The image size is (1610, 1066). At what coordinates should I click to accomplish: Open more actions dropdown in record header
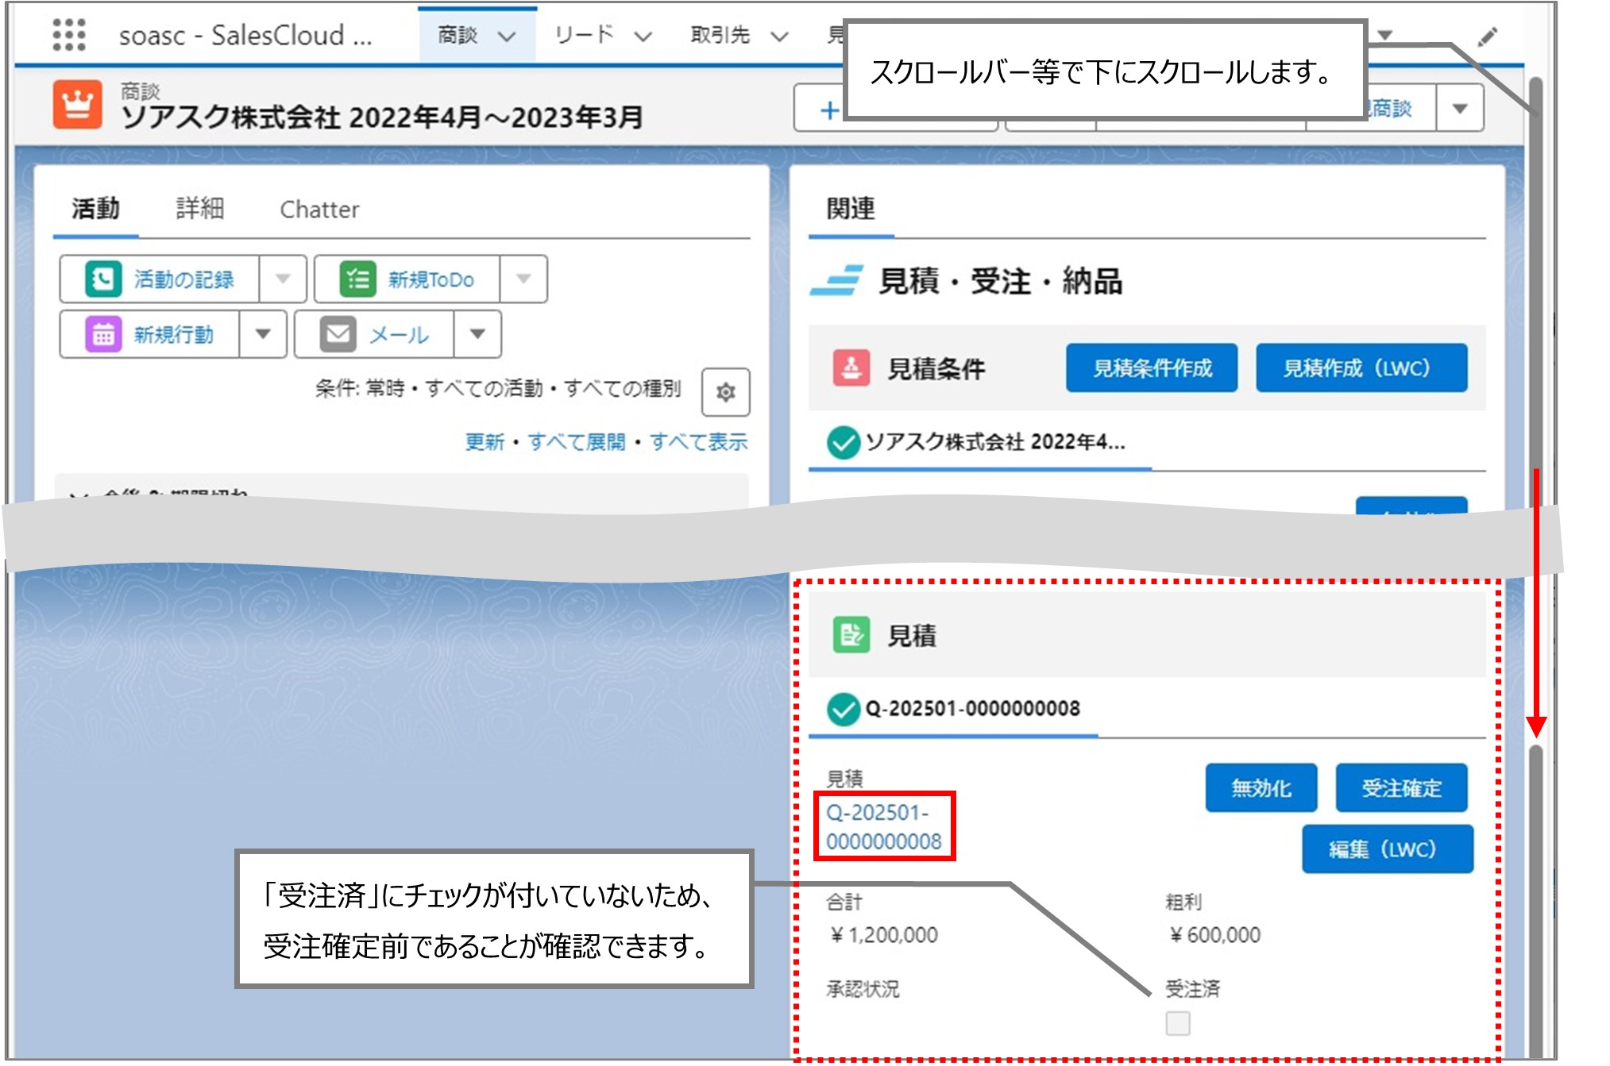[1460, 109]
